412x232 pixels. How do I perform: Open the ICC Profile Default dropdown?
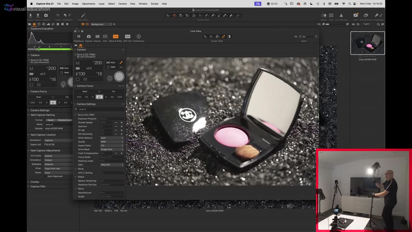pyautogui.click(x=59, y=156)
